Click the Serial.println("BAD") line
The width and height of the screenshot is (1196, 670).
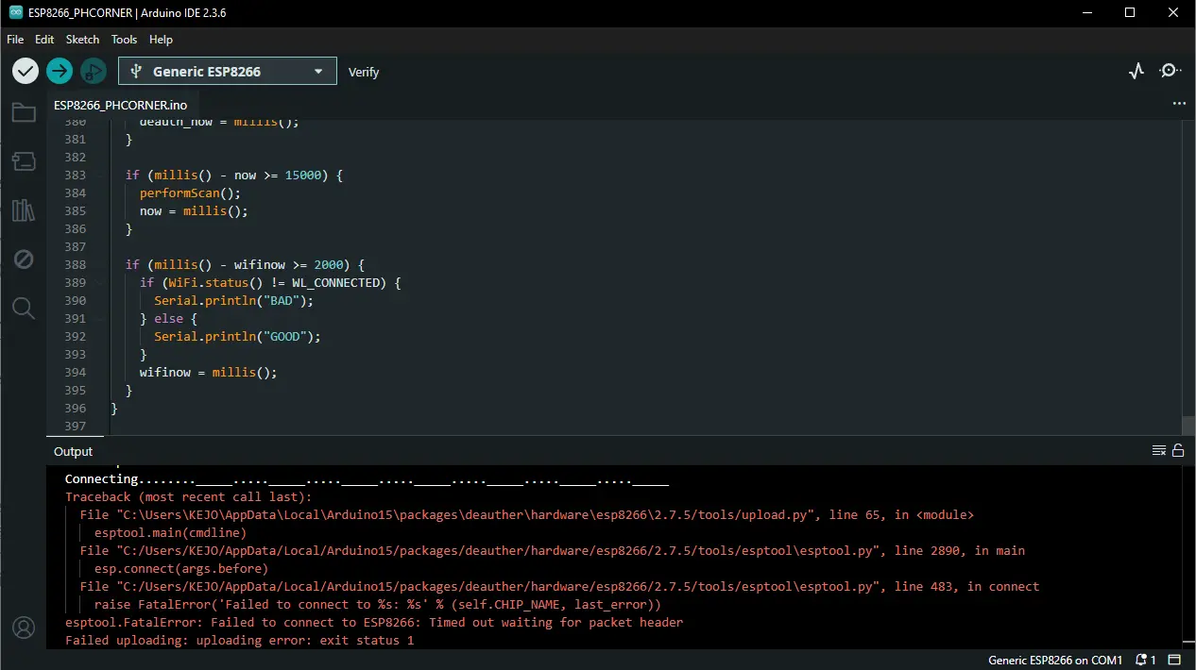pos(233,301)
